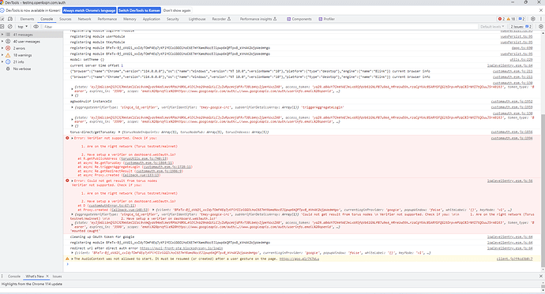Screen dimensions: 545x294
Task: Click the info icon in the language banner
Action: pos(2,10)
